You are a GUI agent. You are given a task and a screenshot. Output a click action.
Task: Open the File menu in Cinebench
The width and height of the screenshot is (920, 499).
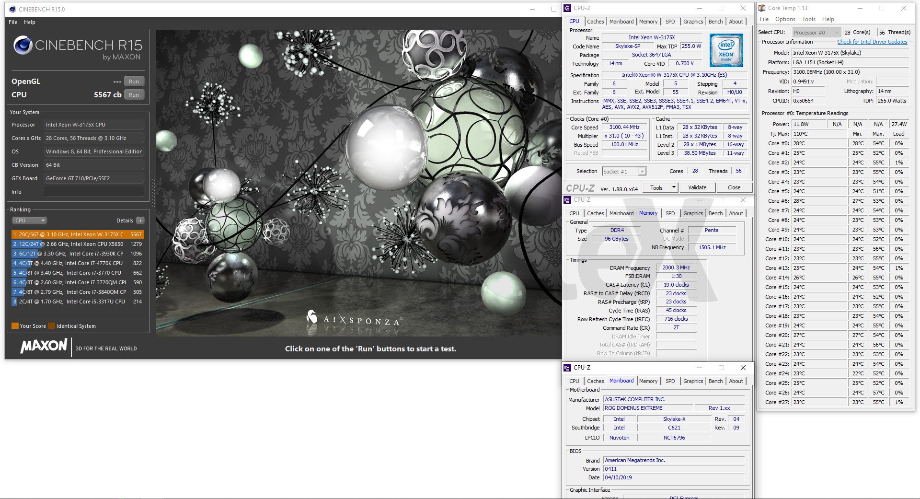[x=13, y=22]
